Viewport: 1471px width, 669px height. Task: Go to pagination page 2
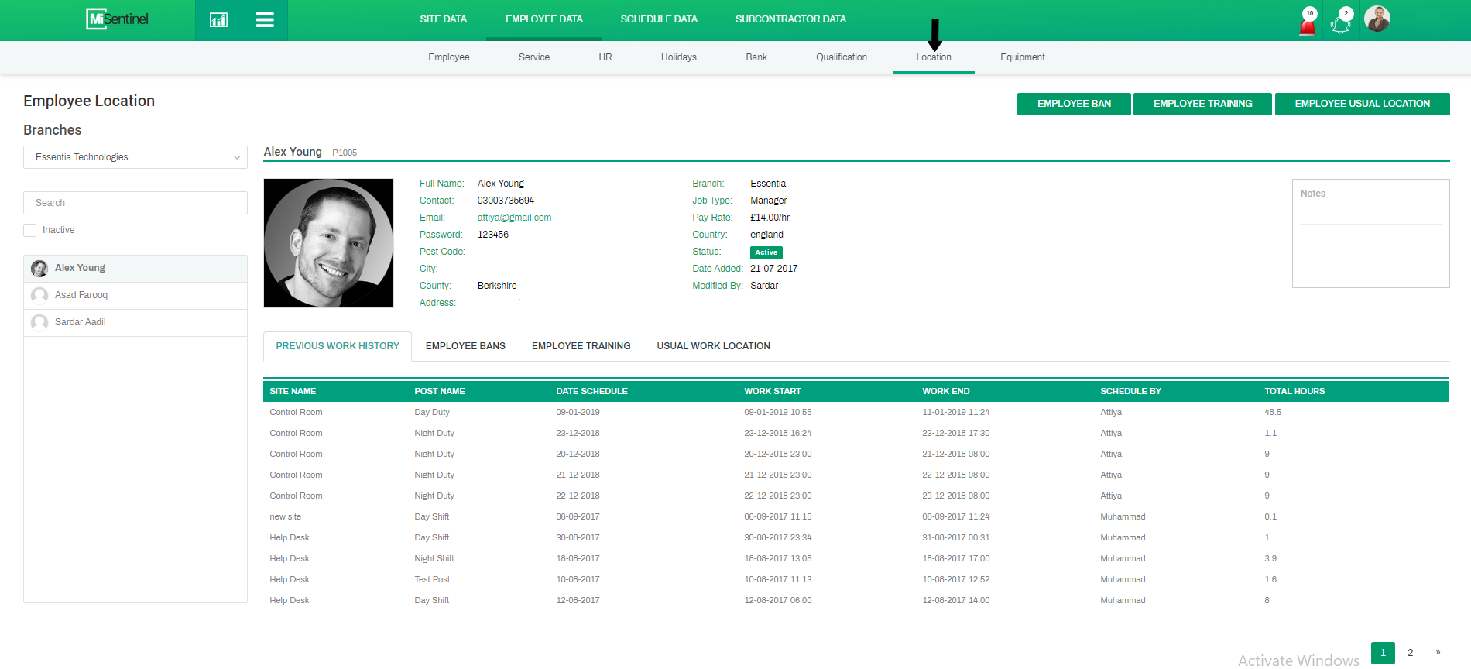tap(1410, 653)
